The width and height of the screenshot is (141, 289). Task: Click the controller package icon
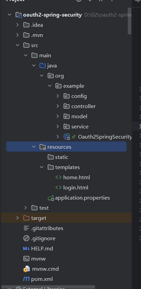[x=67, y=106]
